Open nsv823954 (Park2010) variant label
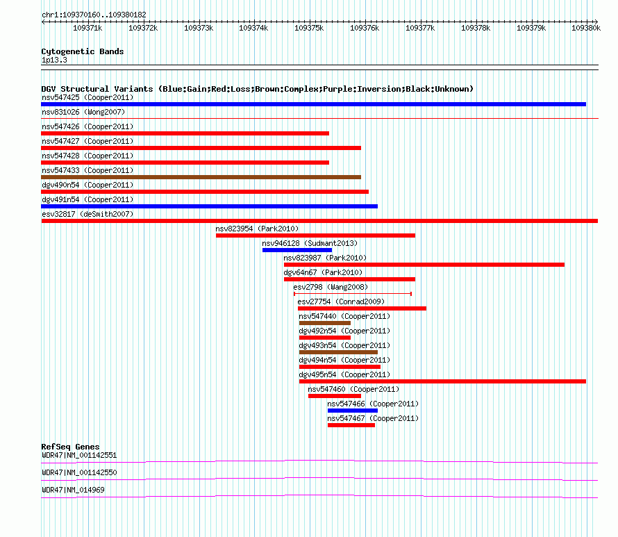Image resolution: width=618 pixels, height=537 pixels. coord(257,229)
